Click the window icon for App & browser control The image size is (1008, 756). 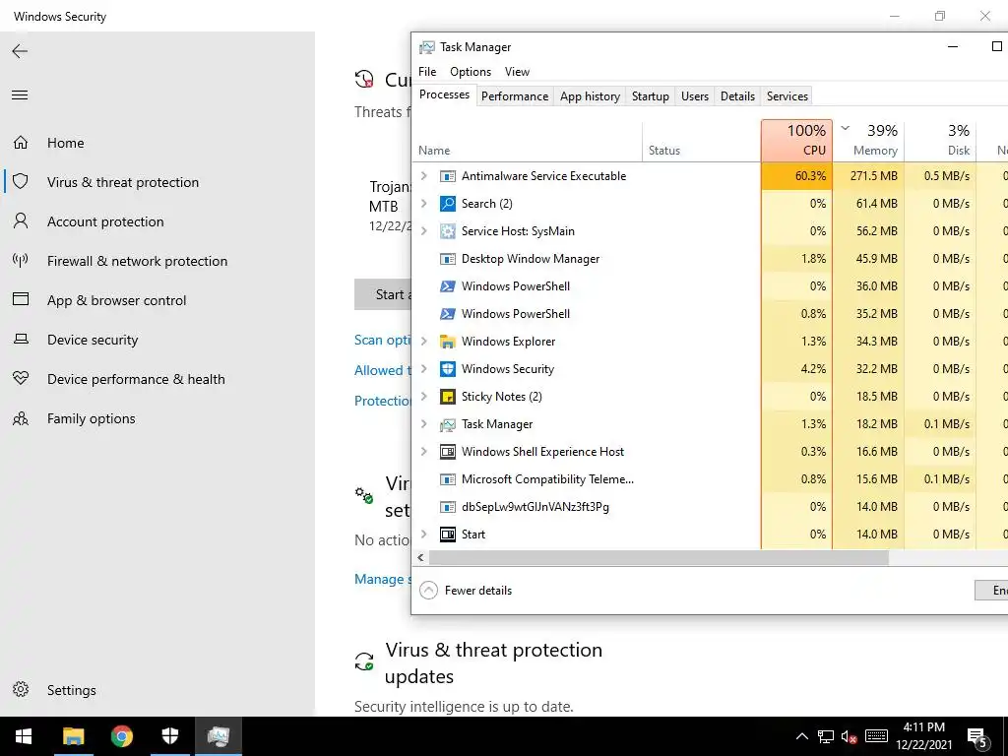click(21, 299)
